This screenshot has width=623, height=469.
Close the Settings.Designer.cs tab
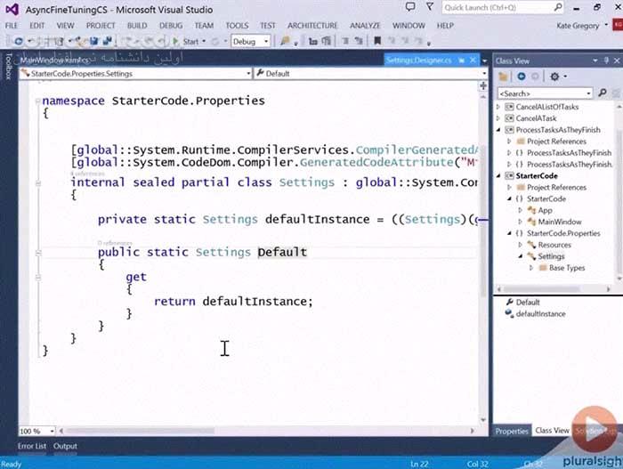(473, 60)
